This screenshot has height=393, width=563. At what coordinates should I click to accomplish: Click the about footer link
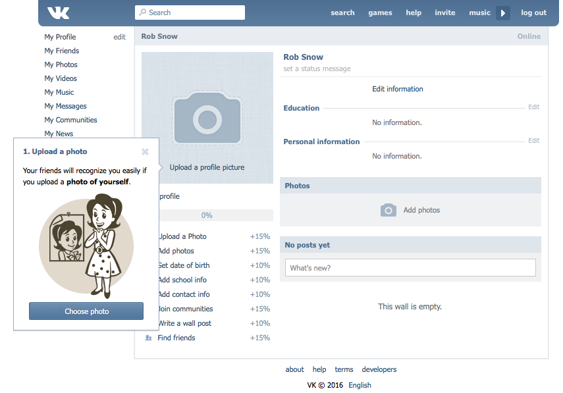click(x=294, y=369)
